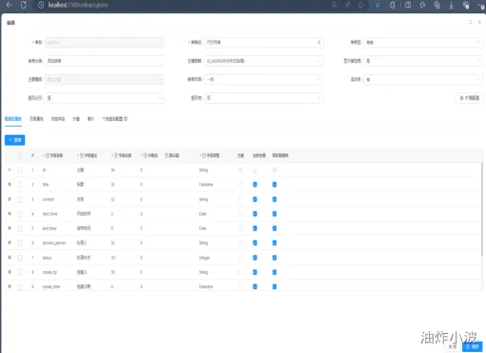Open the foreign key tab
Image resolution: width=486 pixels, height=353 pixels.
(x=76, y=119)
